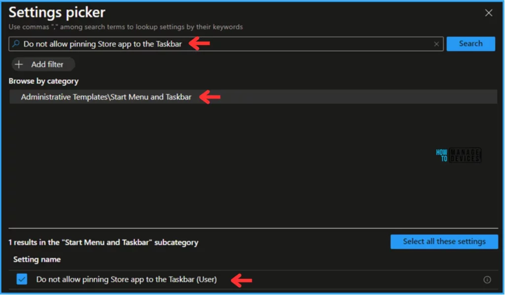Image resolution: width=505 pixels, height=295 pixels.
Task: Clear the search text using X icon
Action: [x=436, y=44]
